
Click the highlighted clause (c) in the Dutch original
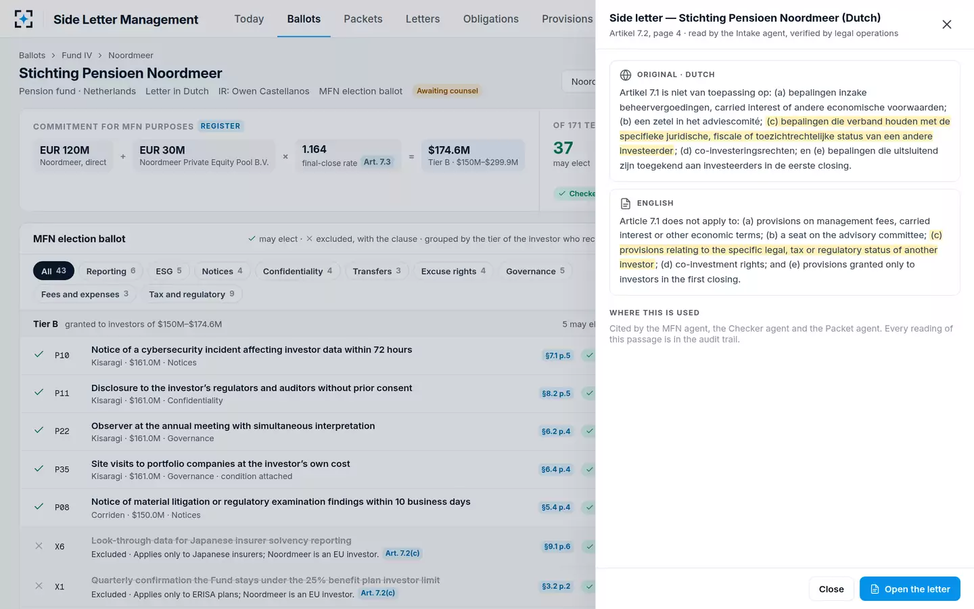785,136
